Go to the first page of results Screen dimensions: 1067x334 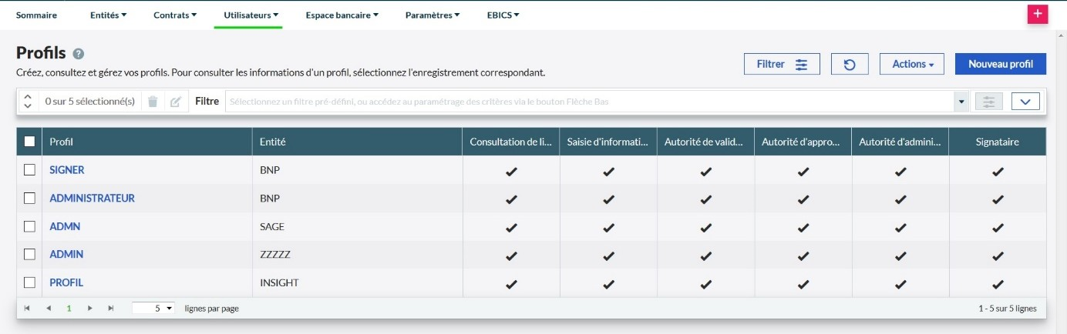pos(27,308)
